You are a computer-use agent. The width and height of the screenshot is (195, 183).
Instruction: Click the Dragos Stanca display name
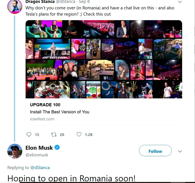(40, 2)
